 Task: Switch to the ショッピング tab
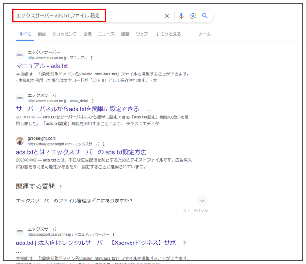(x=65, y=34)
